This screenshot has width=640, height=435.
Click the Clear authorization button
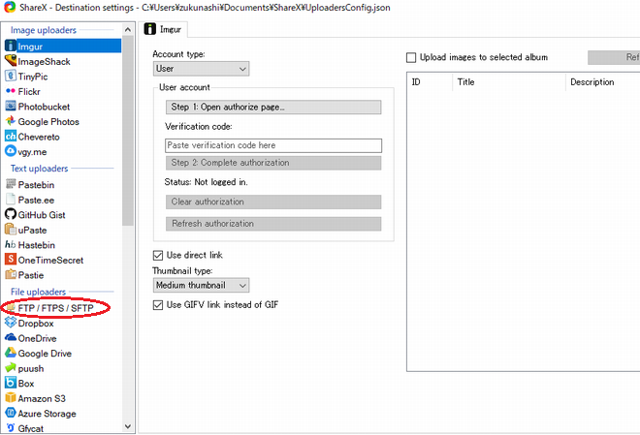pyautogui.click(x=273, y=202)
